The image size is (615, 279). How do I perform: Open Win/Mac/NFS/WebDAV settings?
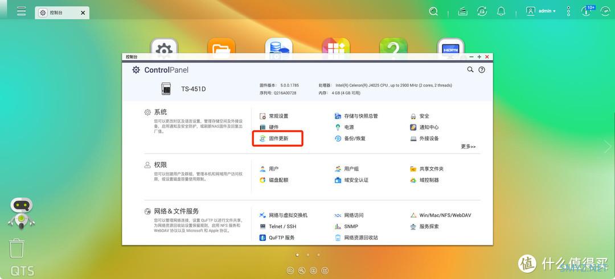point(440,215)
